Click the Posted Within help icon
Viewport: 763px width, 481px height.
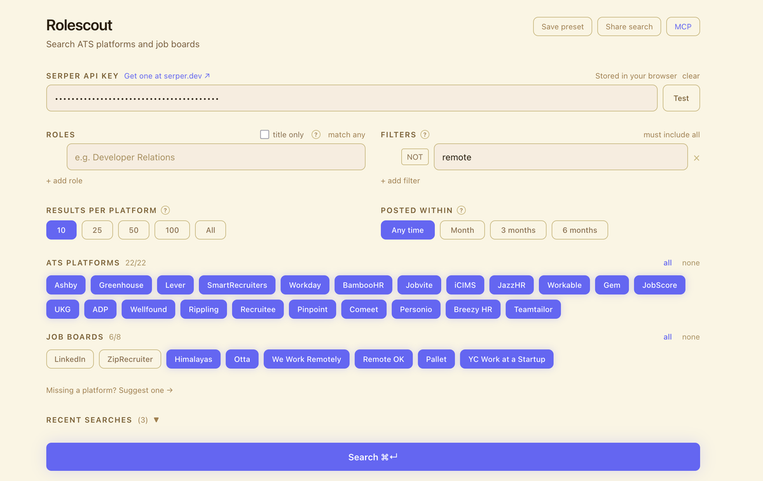point(462,211)
